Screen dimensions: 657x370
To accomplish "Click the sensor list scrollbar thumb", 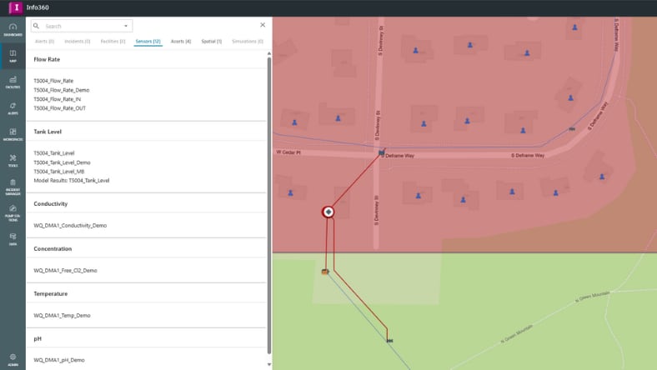I will (269, 205).
